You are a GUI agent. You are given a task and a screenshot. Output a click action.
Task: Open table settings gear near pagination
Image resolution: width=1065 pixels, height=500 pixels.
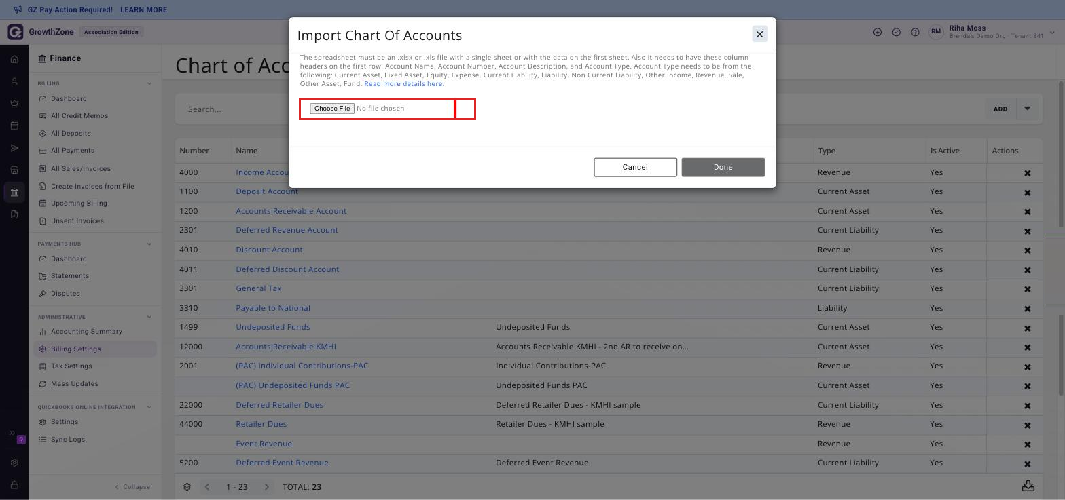tap(187, 487)
